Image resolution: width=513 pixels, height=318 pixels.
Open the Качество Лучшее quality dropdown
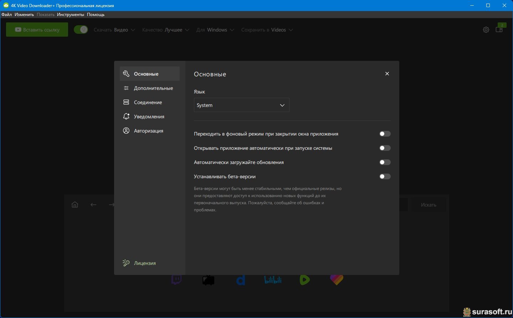pyautogui.click(x=165, y=30)
